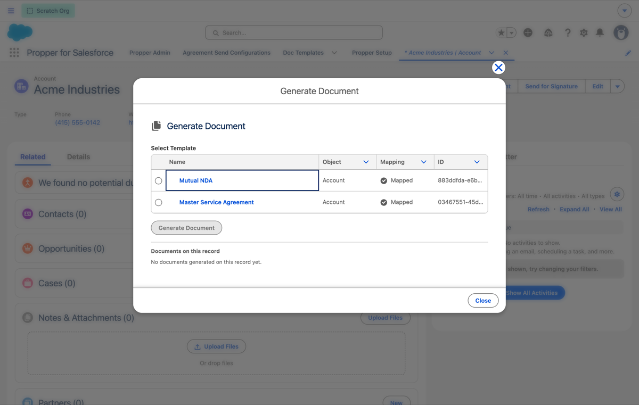Click the Name column header
The width and height of the screenshot is (639, 405).
pyautogui.click(x=242, y=162)
